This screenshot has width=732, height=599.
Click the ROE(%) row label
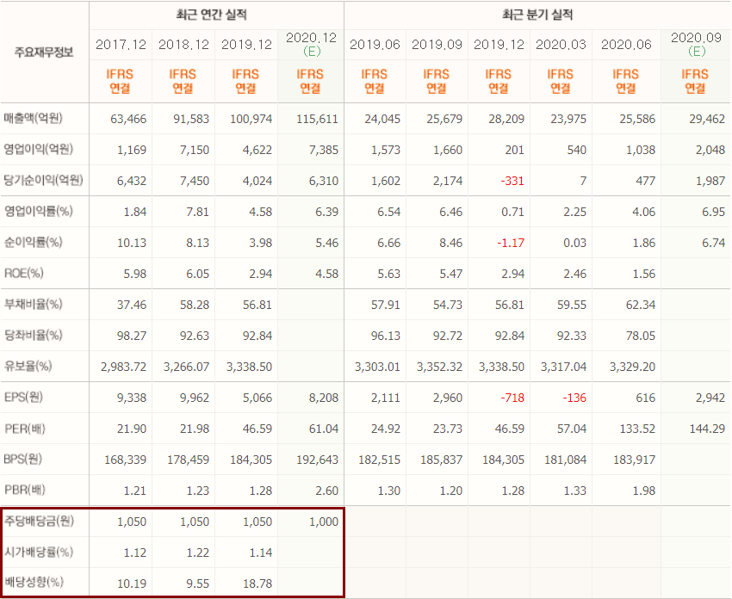pos(24,274)
